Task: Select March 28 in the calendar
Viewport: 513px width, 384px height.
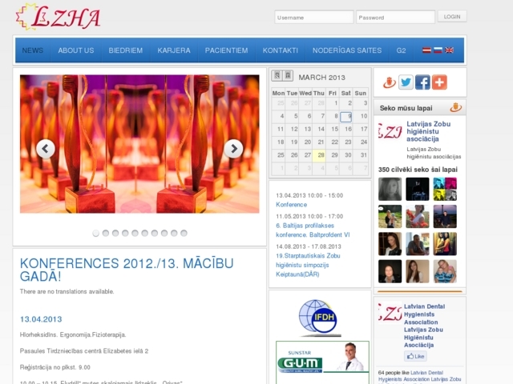Action: coord(319,155)
